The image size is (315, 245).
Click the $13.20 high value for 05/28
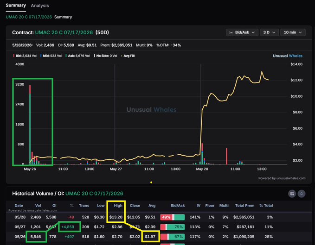(x=116, y=217)
